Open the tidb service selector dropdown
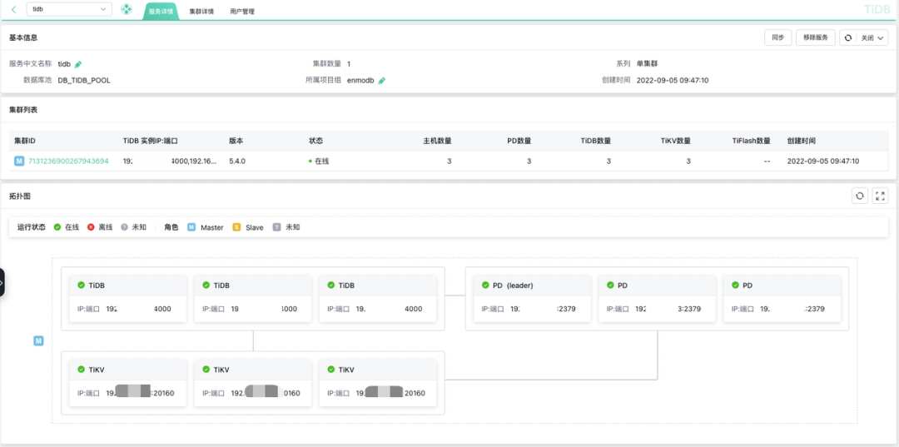Screen dimensions: 899x447 click(x=69, y=9)
